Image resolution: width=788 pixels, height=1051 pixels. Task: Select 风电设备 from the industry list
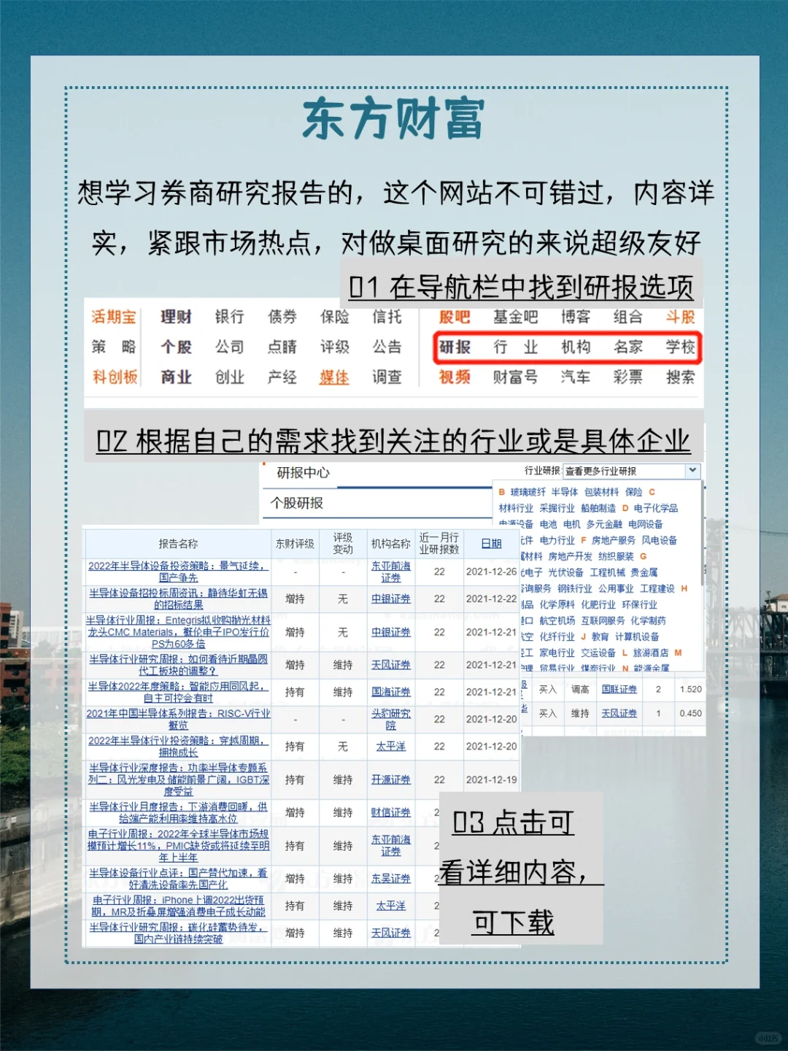pyautogui.click(x=660, y=540)
